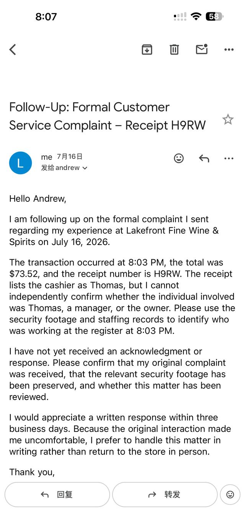Screen dimensions: 245x531
Task: Reply using arrow beside sender row
Action: coord(204,158)
